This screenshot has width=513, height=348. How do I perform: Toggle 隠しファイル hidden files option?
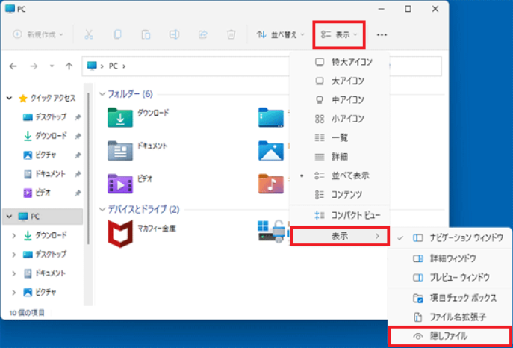click(x=450, y=336)
